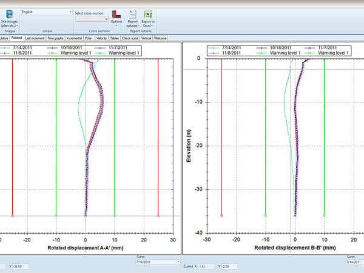Viewport: 364px width, 273px height.
Task: Open the Welcome tab
Action: (160, 38)
